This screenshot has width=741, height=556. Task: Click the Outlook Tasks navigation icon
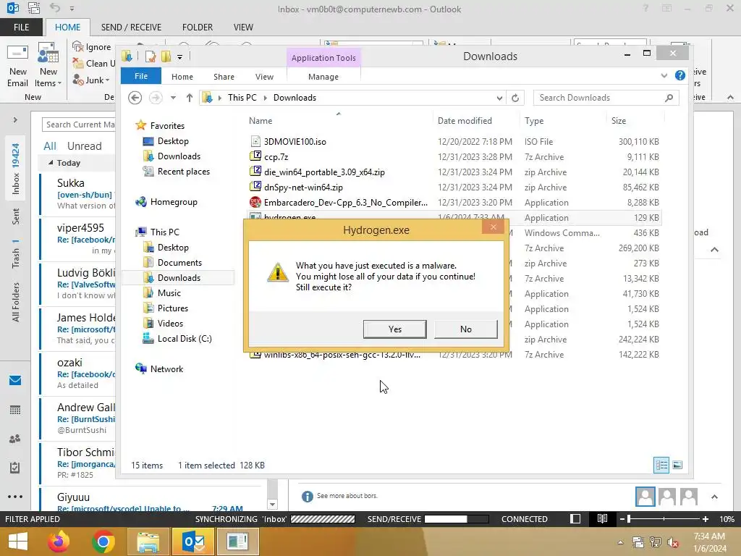15,468
